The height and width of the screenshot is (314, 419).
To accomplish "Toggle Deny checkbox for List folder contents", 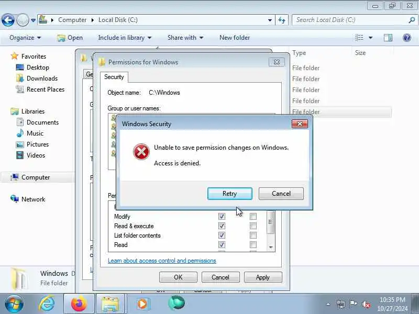I will coord(253,235).
